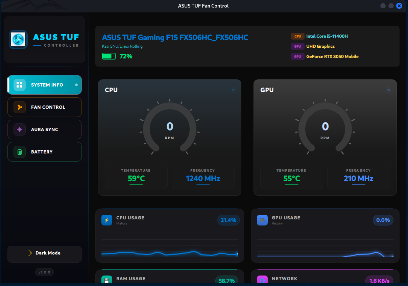Click the ASUS TUF fan logo icon

[x=18, y=40]
